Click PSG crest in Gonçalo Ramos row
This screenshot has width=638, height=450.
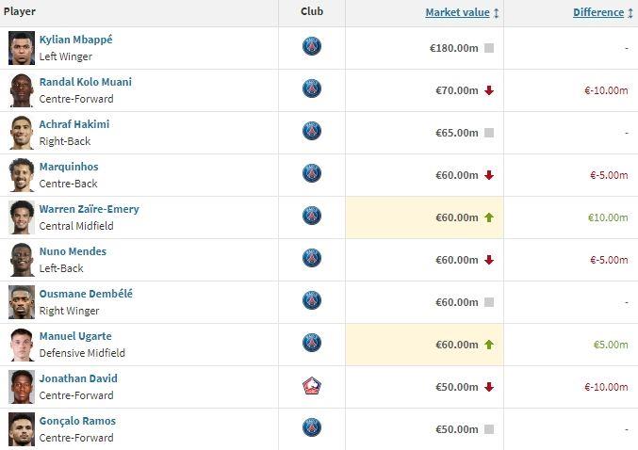coord(312,427)
